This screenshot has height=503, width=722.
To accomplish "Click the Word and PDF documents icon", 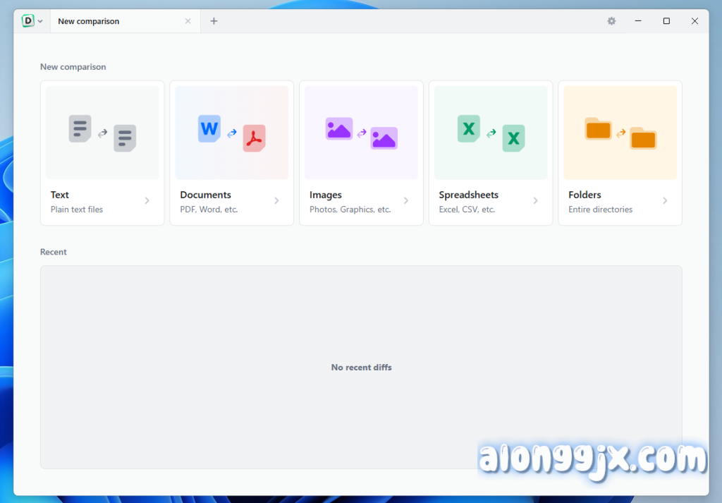I will pyautogui.click(x=231, y=133).
